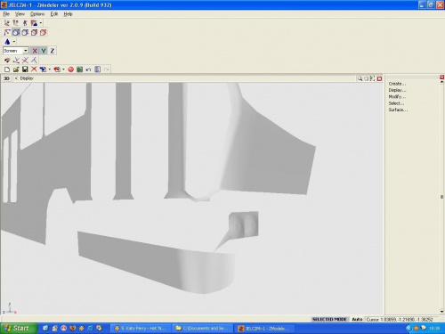Open the File menu

(6, 14)
